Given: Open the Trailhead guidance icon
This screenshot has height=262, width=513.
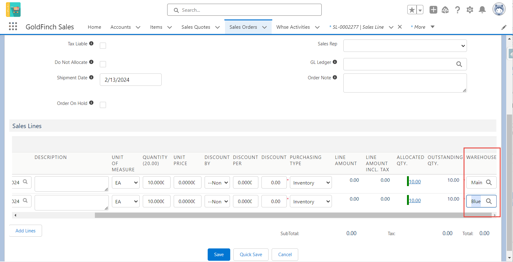Looking at the screenshot, I should (445, 10).
